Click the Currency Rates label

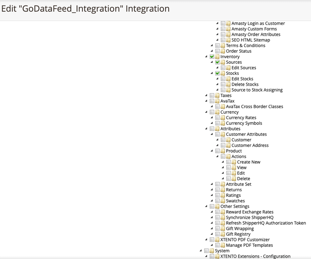[x=241, y=118]
